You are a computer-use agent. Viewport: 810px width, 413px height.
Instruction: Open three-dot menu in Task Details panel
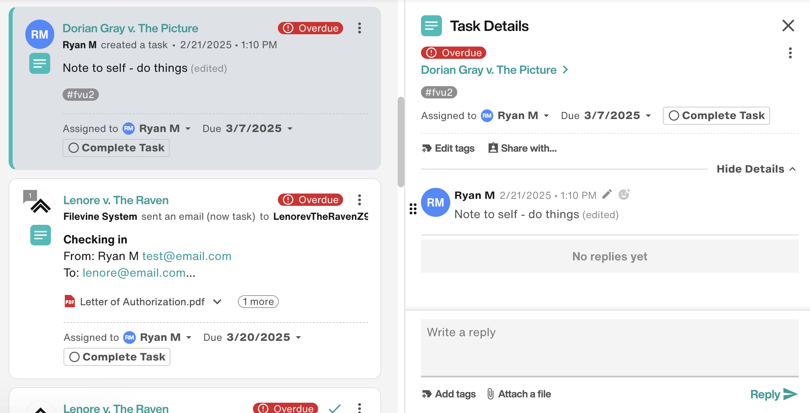click(x=790, y=53)
